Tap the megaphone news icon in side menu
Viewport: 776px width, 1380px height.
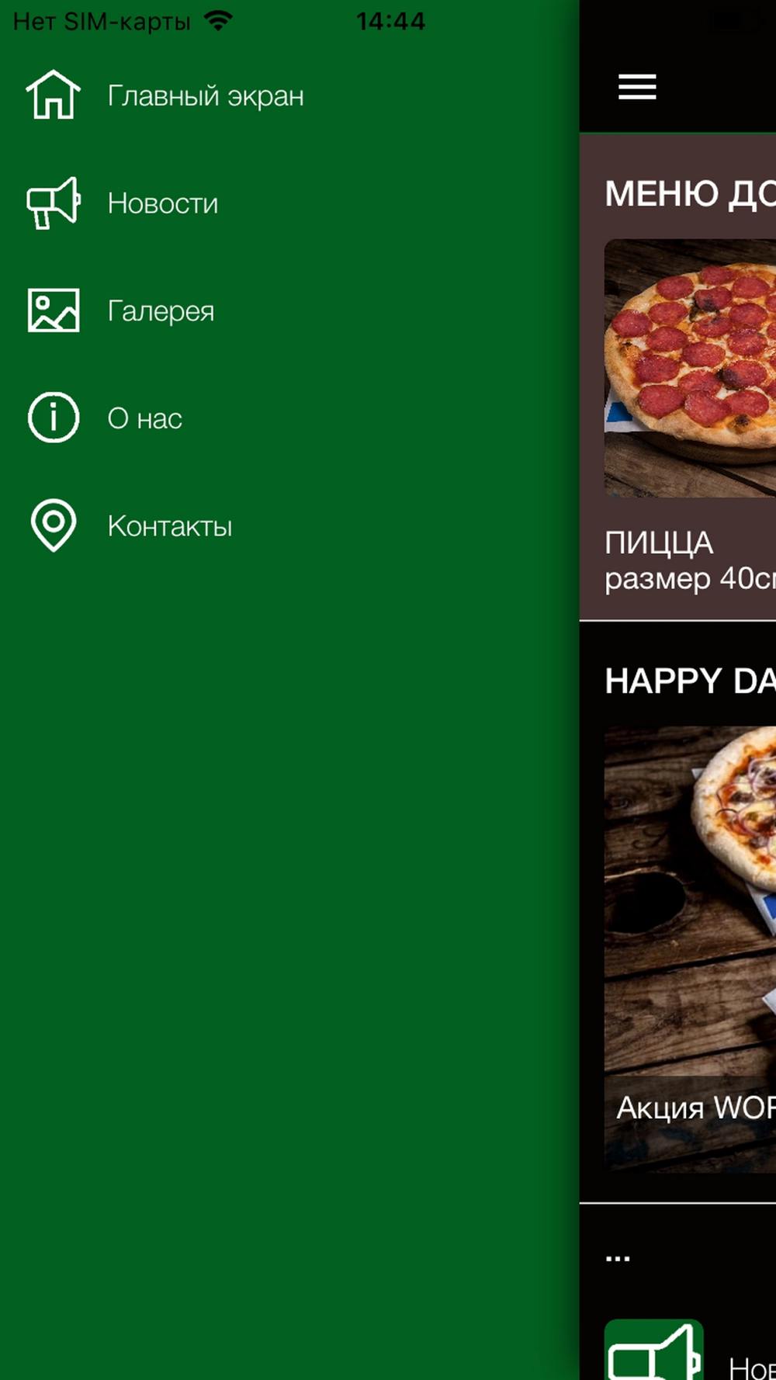tap(54, 203)
